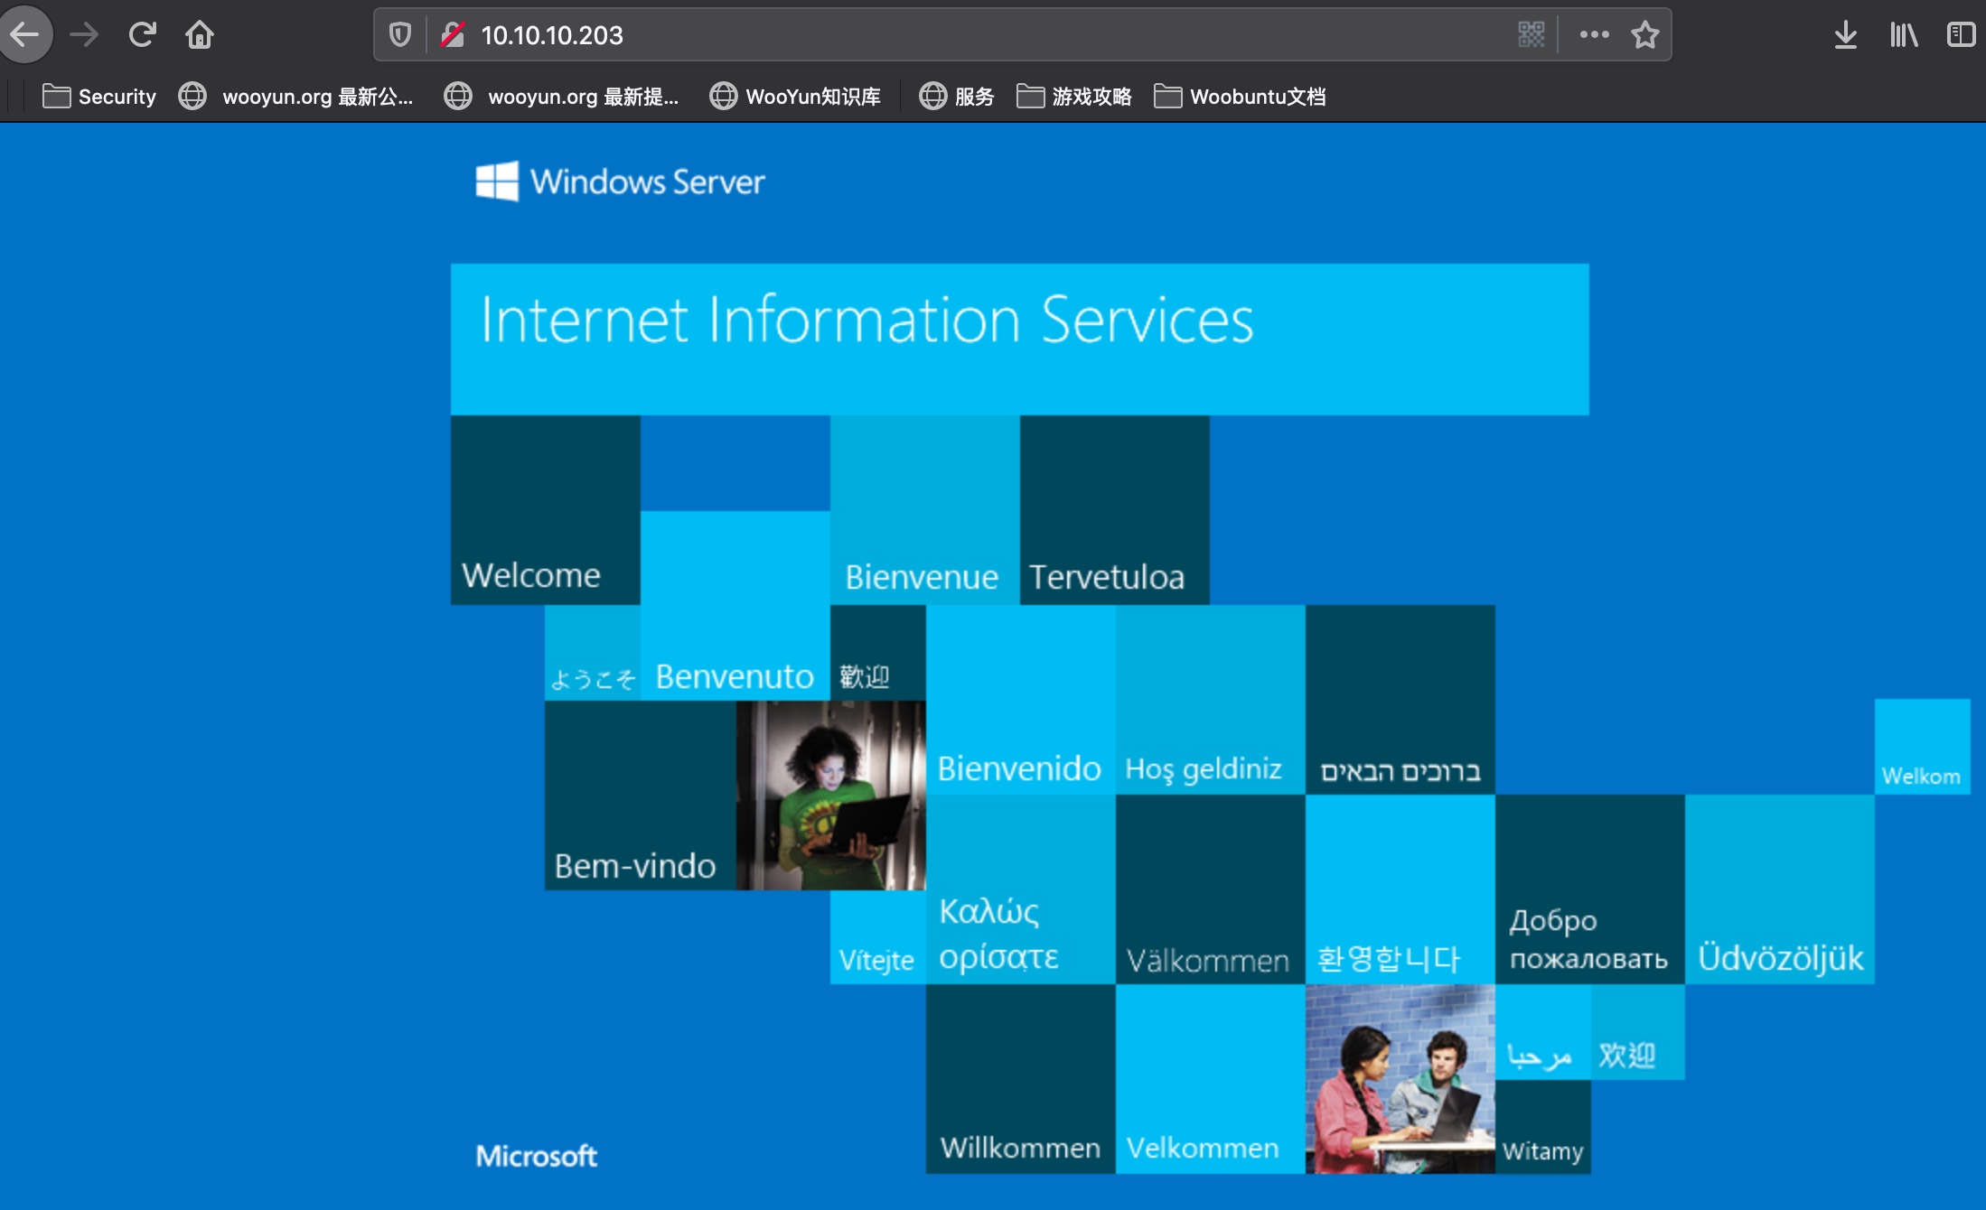1986x1210 pixels.
Task: Open the Woobuntu文档 bookmarks folder
Action: coord(1240,97)
